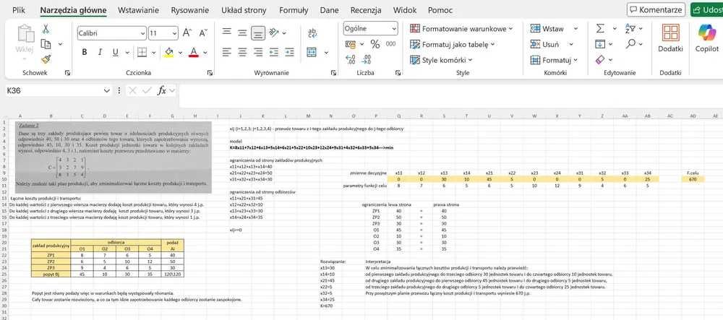Click the insert function fx button
Viewport: 723px width, 320px height.
tap(161, 91)
